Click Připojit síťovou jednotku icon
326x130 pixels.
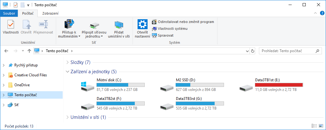(x=94, y=25)
